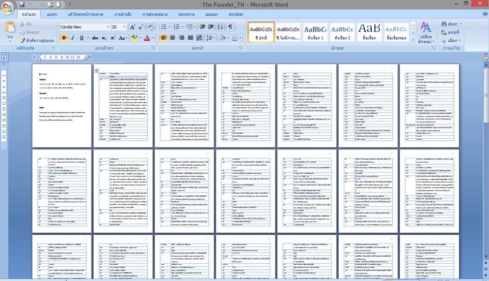489x281 pixels.
Task: Switch to the แทรก (Insert) tab
Action: tap(52, 14)
